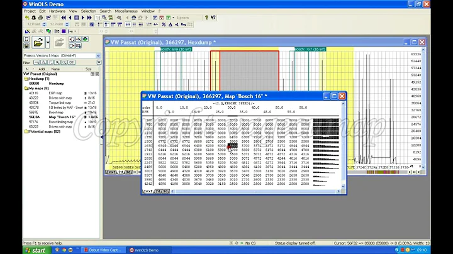Click the percent display icon
Screen dimensions: 453x254
point(164,25)
